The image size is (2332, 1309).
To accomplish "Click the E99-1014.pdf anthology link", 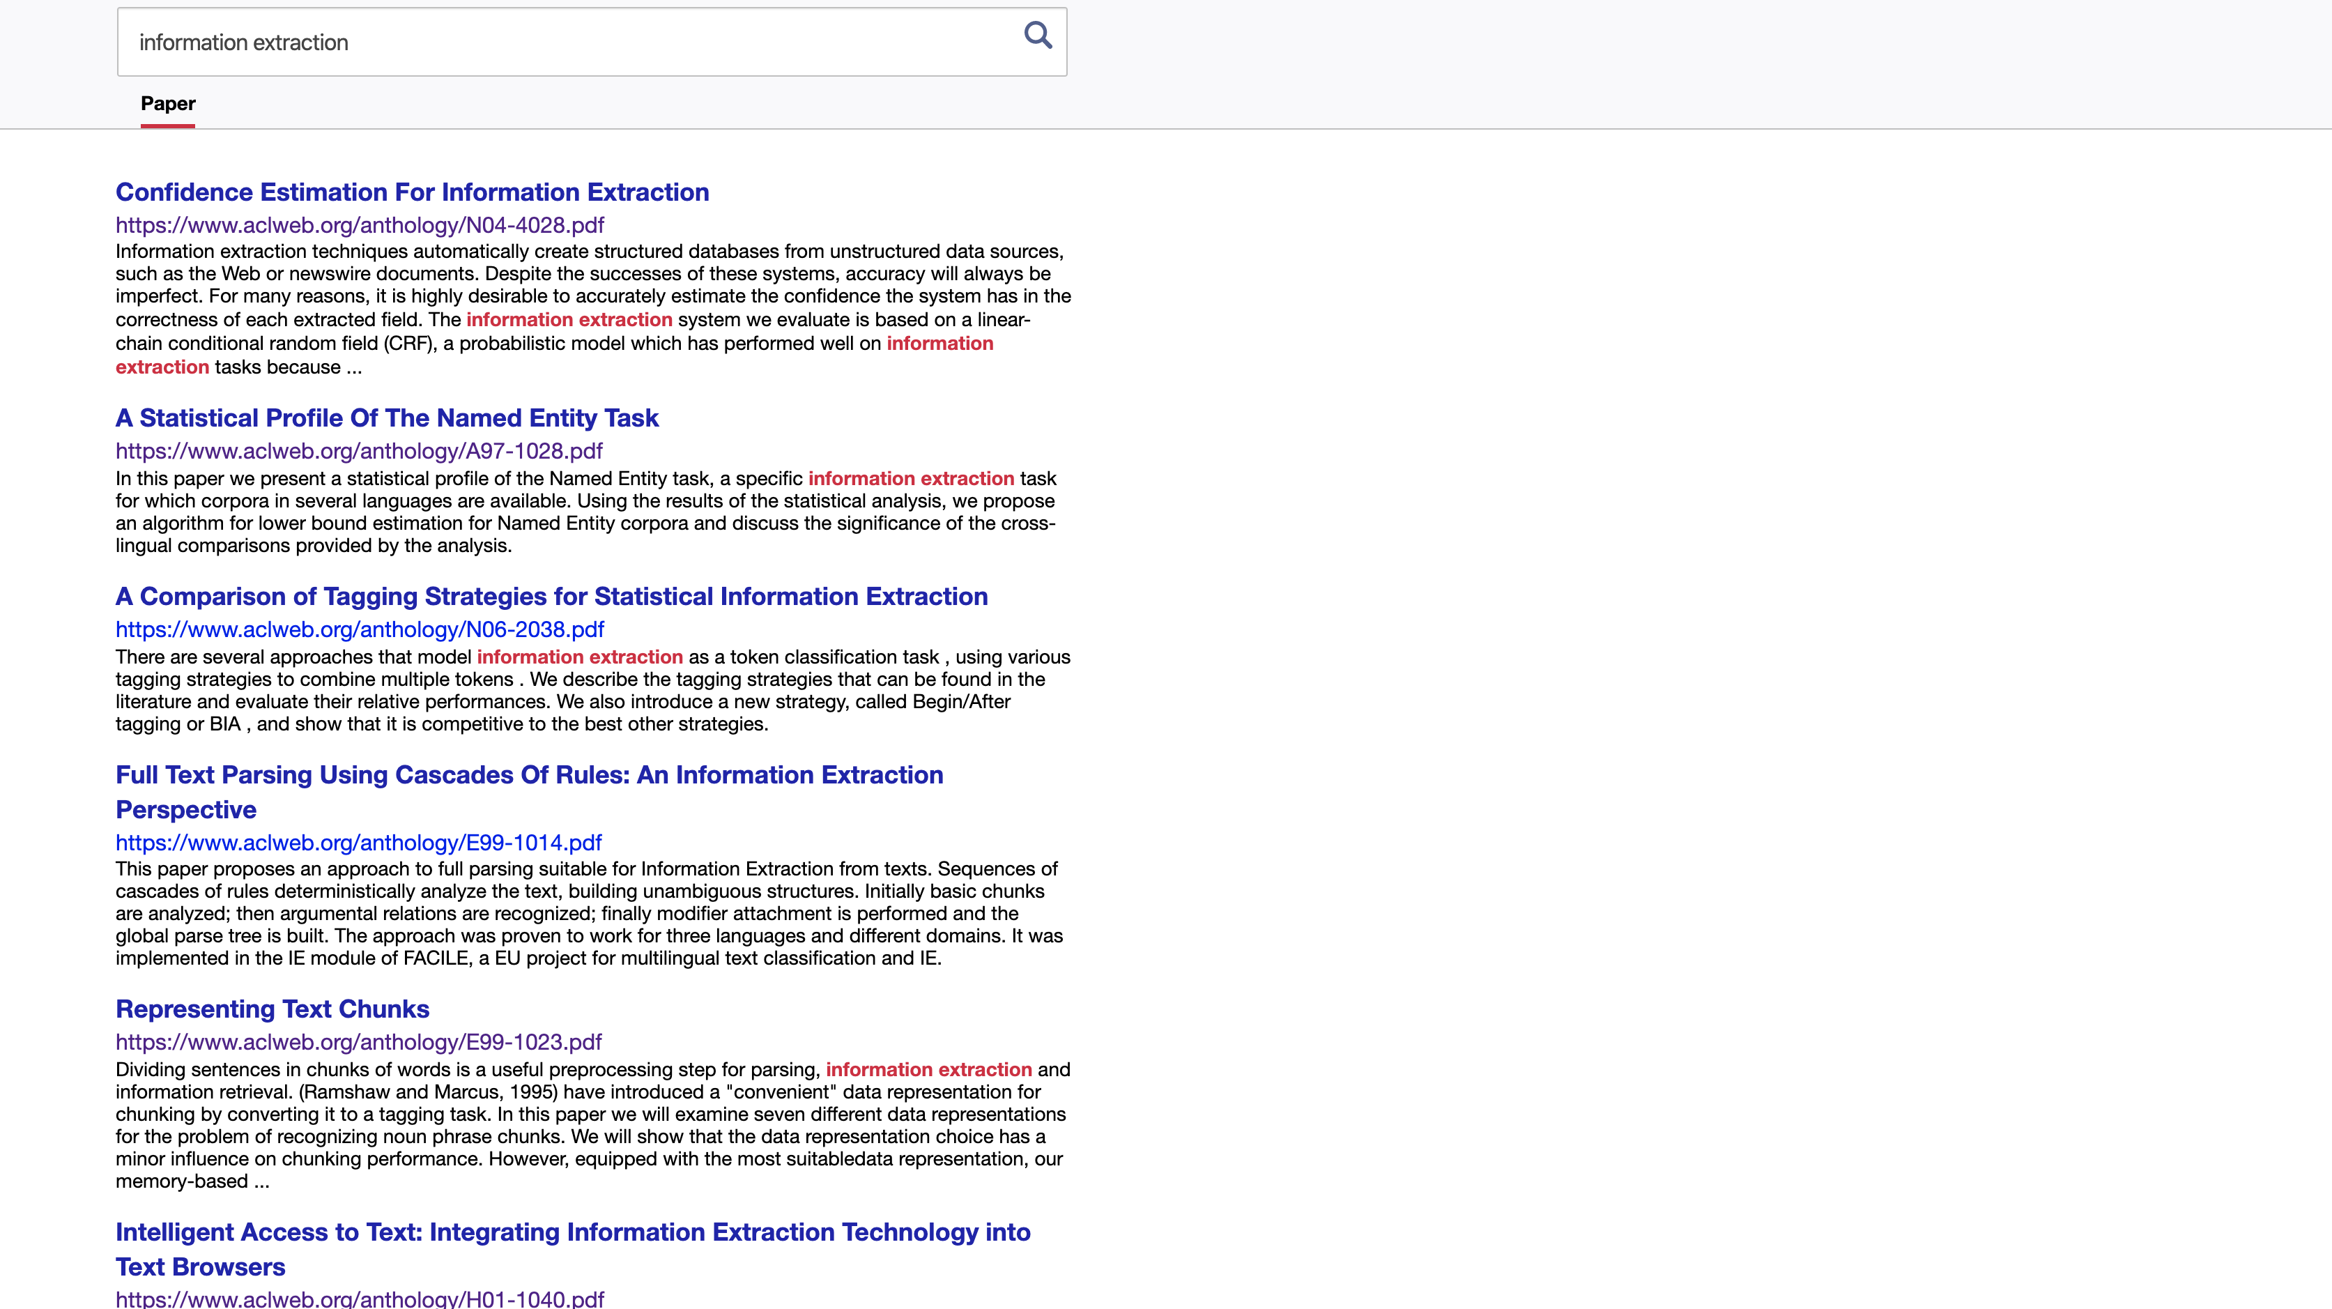I will [x=358, y=843].
